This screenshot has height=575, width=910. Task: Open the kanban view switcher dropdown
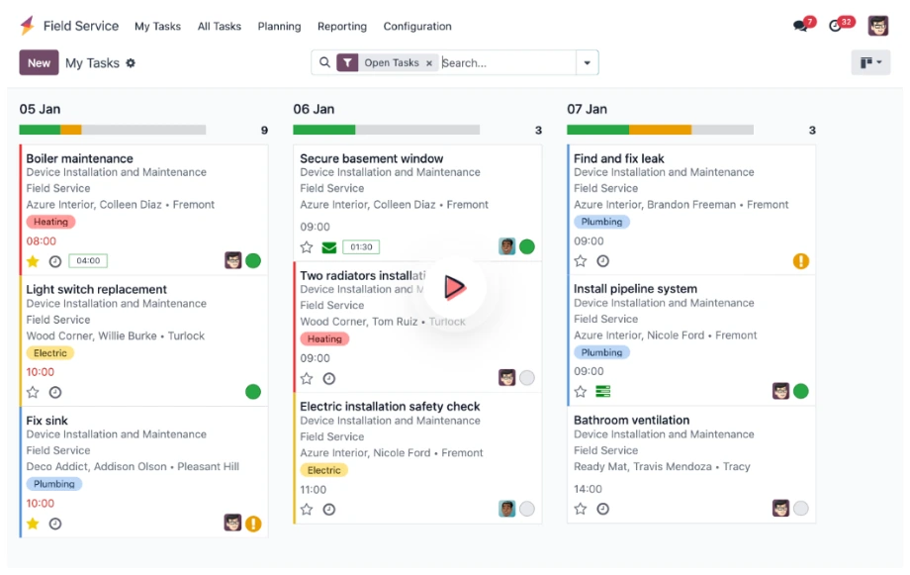(x=870, y=63)
